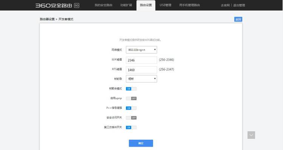Click the 退出管理 link
283x150 pixels.
coord(239,5)
